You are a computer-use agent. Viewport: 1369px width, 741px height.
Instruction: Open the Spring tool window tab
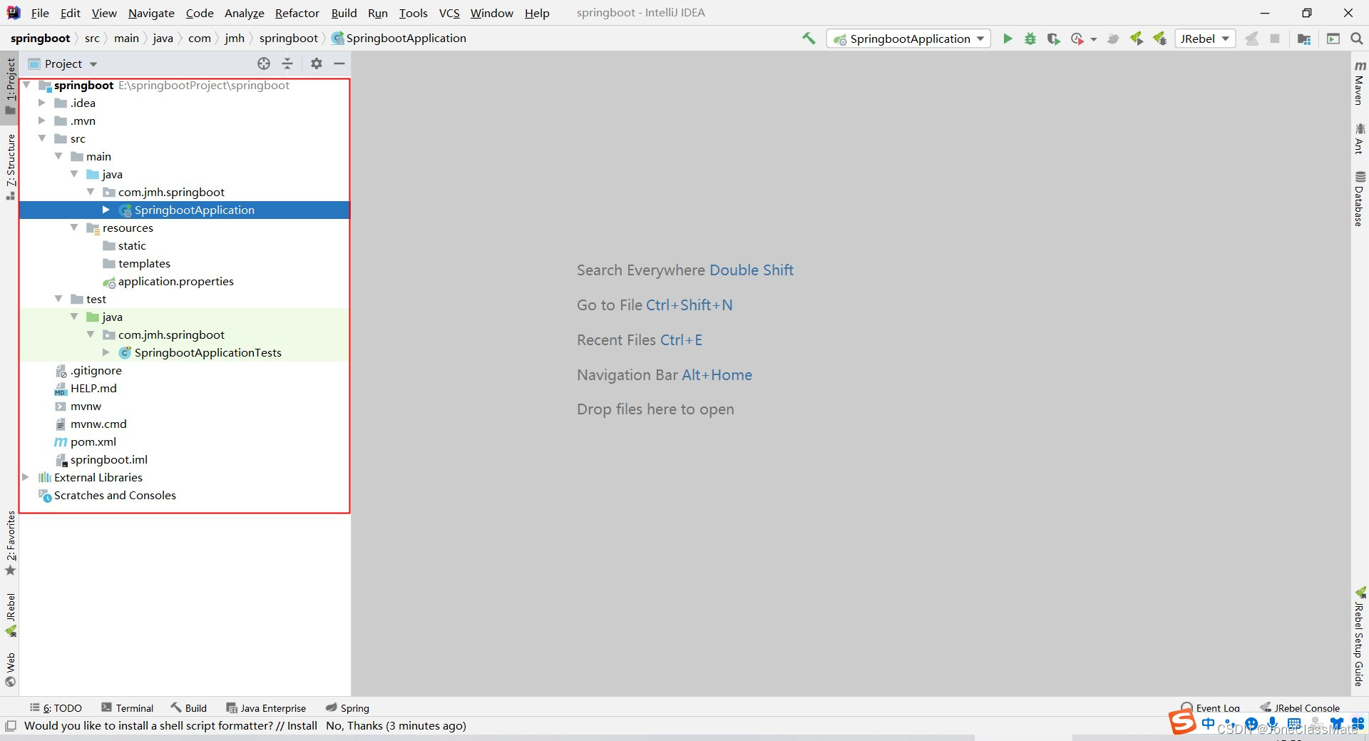click(x=347, y=708)
